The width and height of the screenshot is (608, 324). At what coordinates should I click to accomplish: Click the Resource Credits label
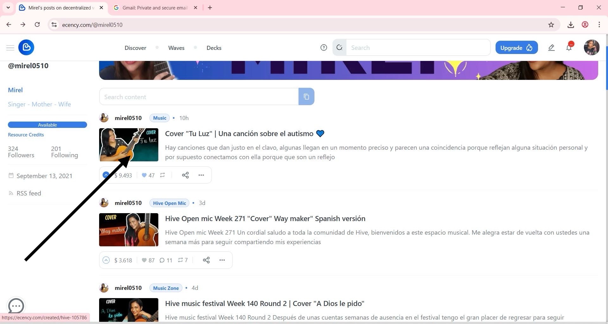pyautogui.click(x=26, y=135)
